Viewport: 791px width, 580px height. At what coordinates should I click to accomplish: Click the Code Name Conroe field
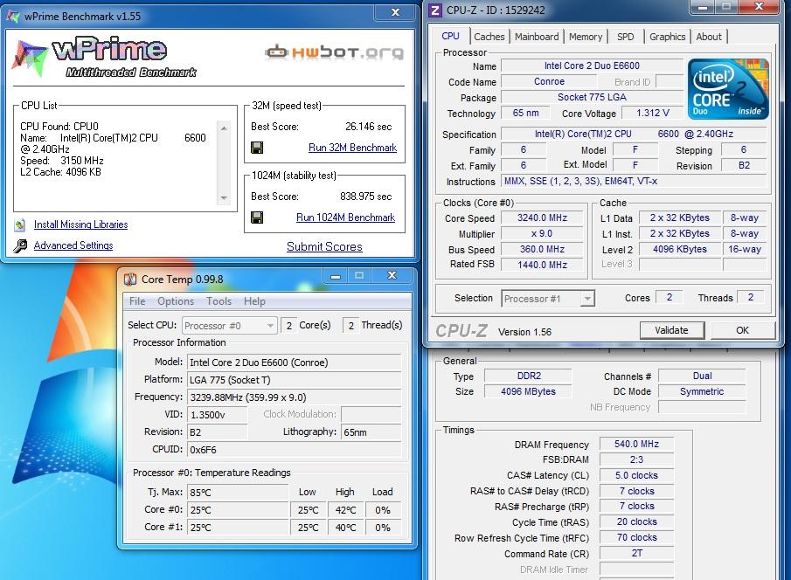click(x=549, y=81)
